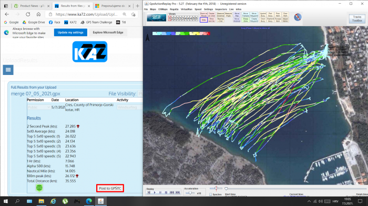368x206 pixels.
Task: Click the green globe map icon
Action: coord(39,188)
